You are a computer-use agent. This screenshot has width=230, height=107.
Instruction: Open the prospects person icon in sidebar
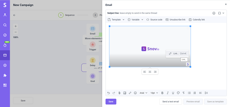(x=5, y=15)
